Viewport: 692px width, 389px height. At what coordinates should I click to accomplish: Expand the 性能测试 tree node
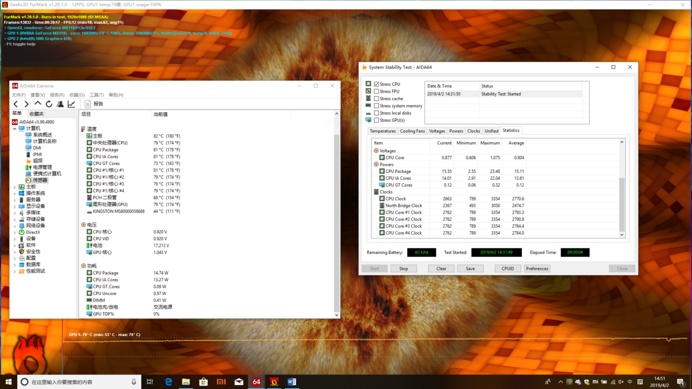(x=15, y=271)
